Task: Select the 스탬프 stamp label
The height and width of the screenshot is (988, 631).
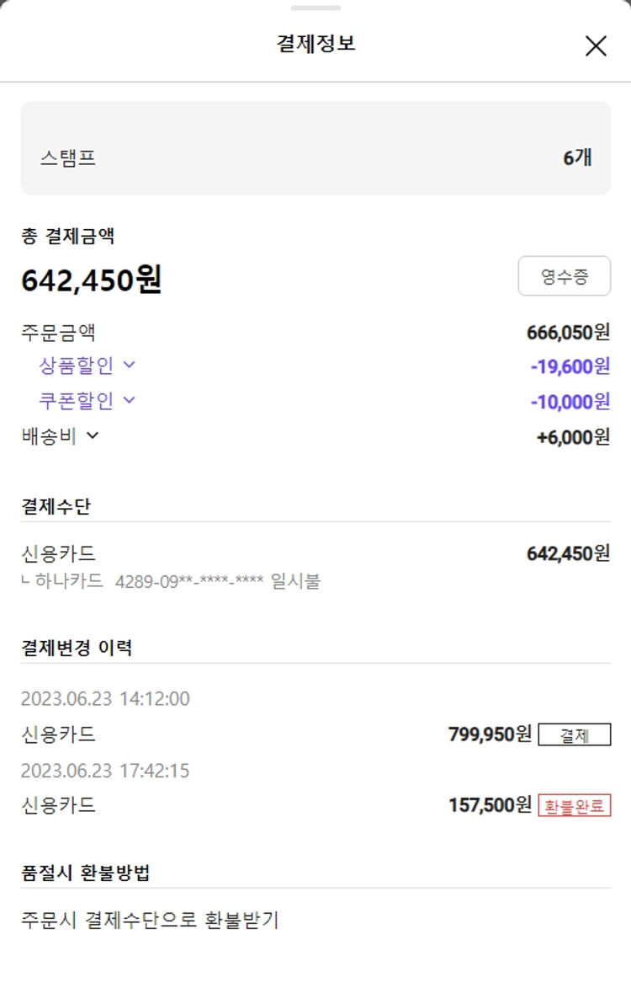Action: [x=67, y=158]
